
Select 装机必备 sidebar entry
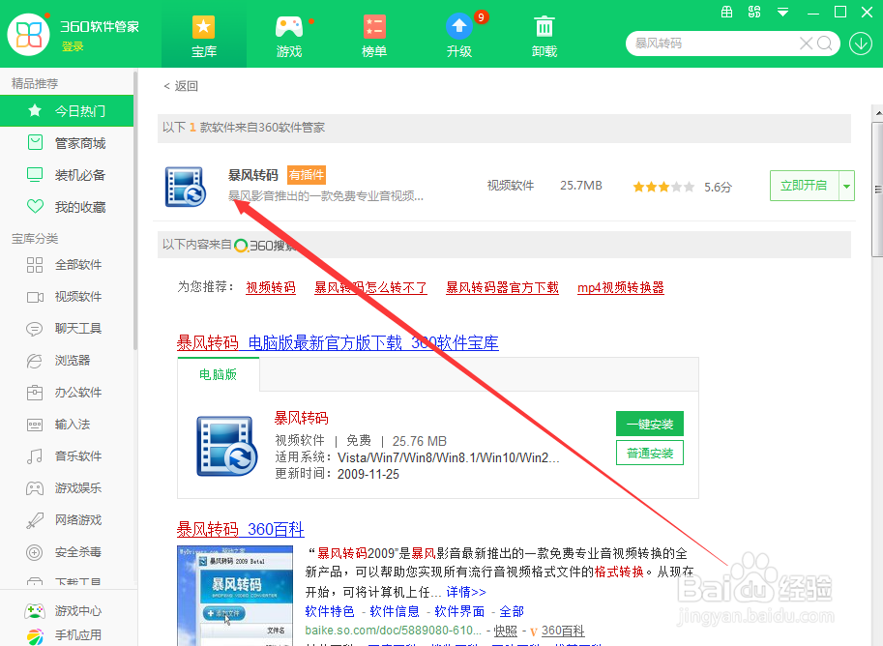pos(67,175)
